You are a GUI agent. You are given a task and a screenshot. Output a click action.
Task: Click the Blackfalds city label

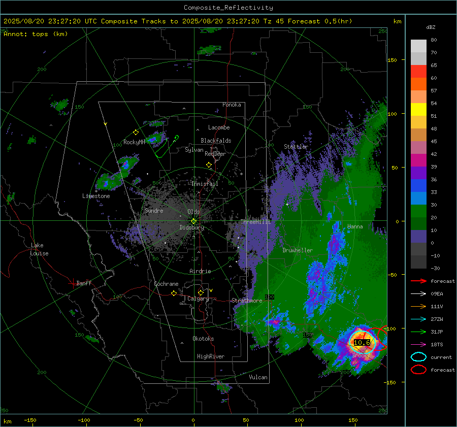click(216, 141)
